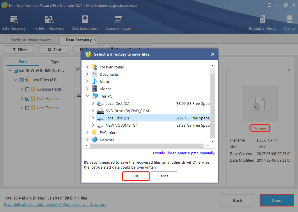Cancel the save directory dialog
Image resolution: width=298 pixels, height=212 pixels.
point(164,176)
